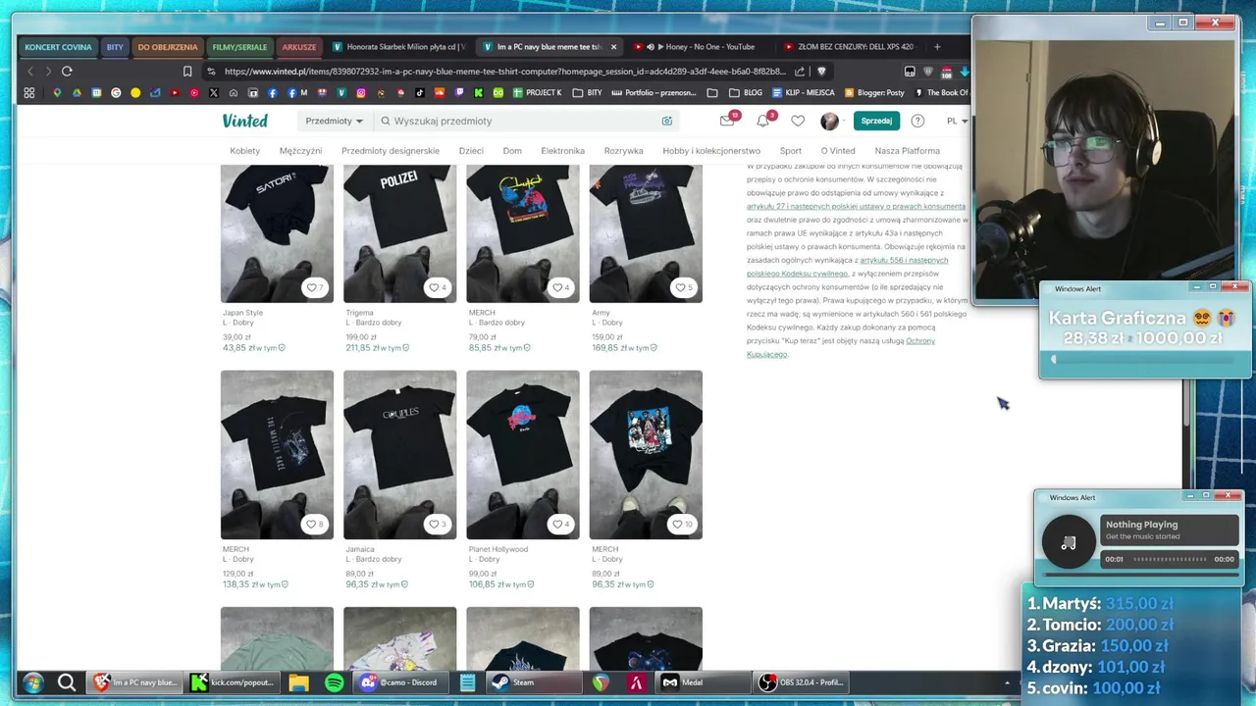Bookmark this page using the bookmark icon
The width and height of the screenshot is (1256, 706).
(187, 72)
